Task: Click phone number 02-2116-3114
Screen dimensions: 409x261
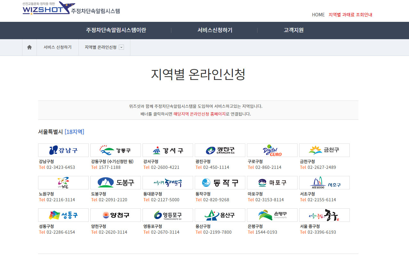Action: coord(61,200)
